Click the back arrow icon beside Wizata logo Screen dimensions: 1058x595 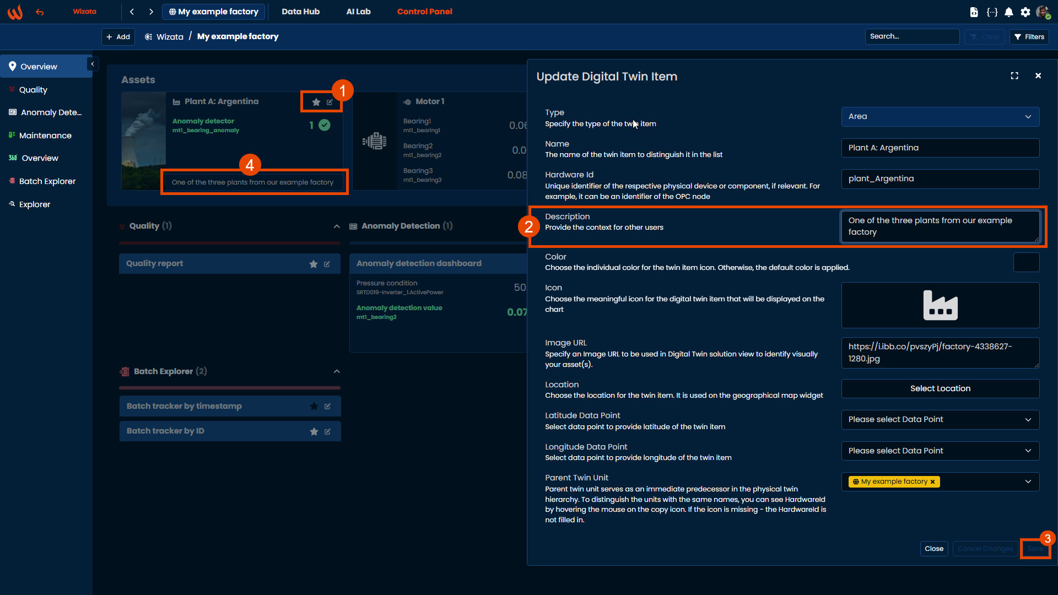coord(40,12)
